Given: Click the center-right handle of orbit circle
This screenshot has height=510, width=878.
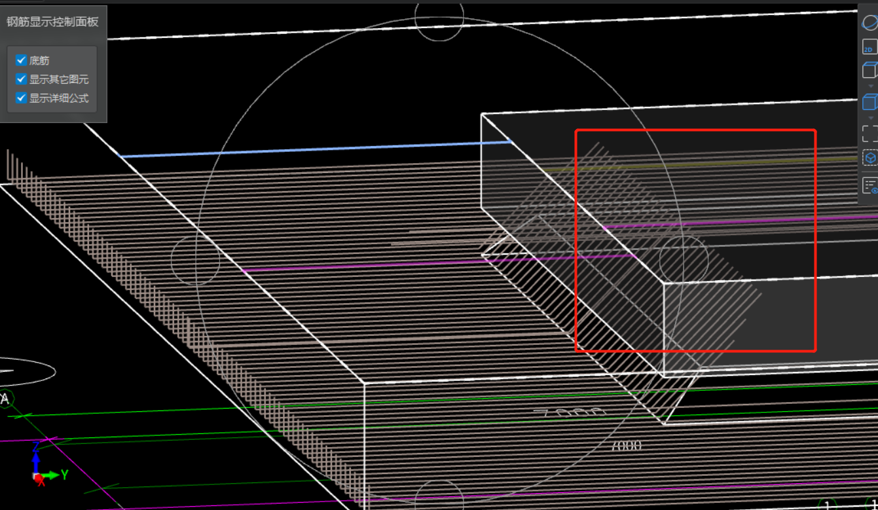Looking at the screenshot, I should point(684,261).
